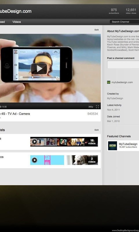
Task: Click the Nov 4, 2011 latest activity date
Action: pyautogui.click(x=114, y=110)
